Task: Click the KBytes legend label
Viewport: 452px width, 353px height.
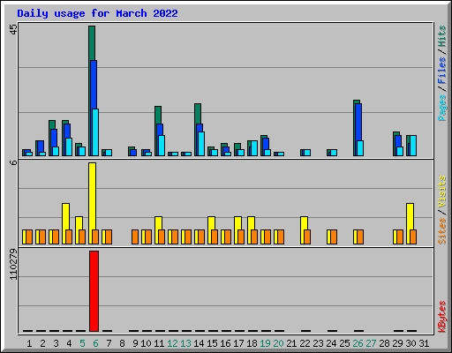Action: pyautogui.click(x=441, y=317)
